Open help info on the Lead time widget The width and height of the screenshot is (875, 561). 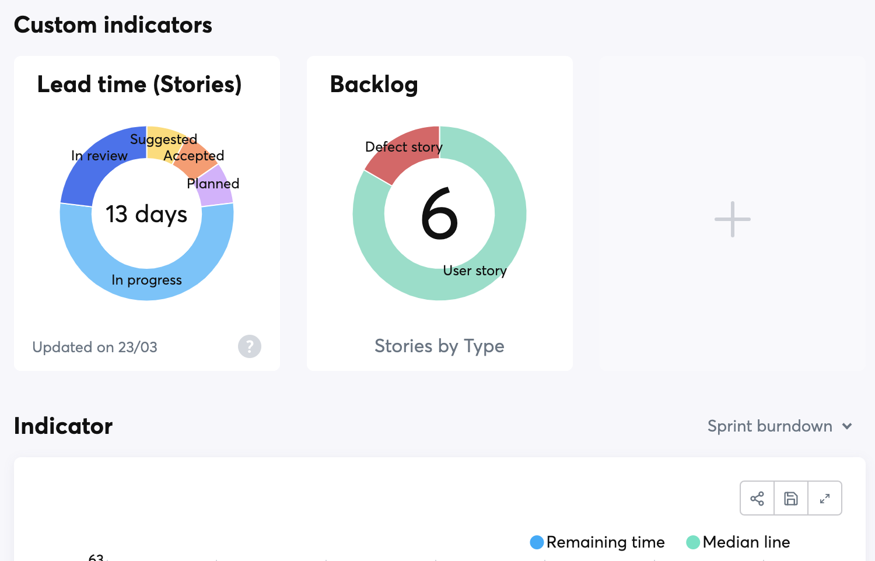249,346
